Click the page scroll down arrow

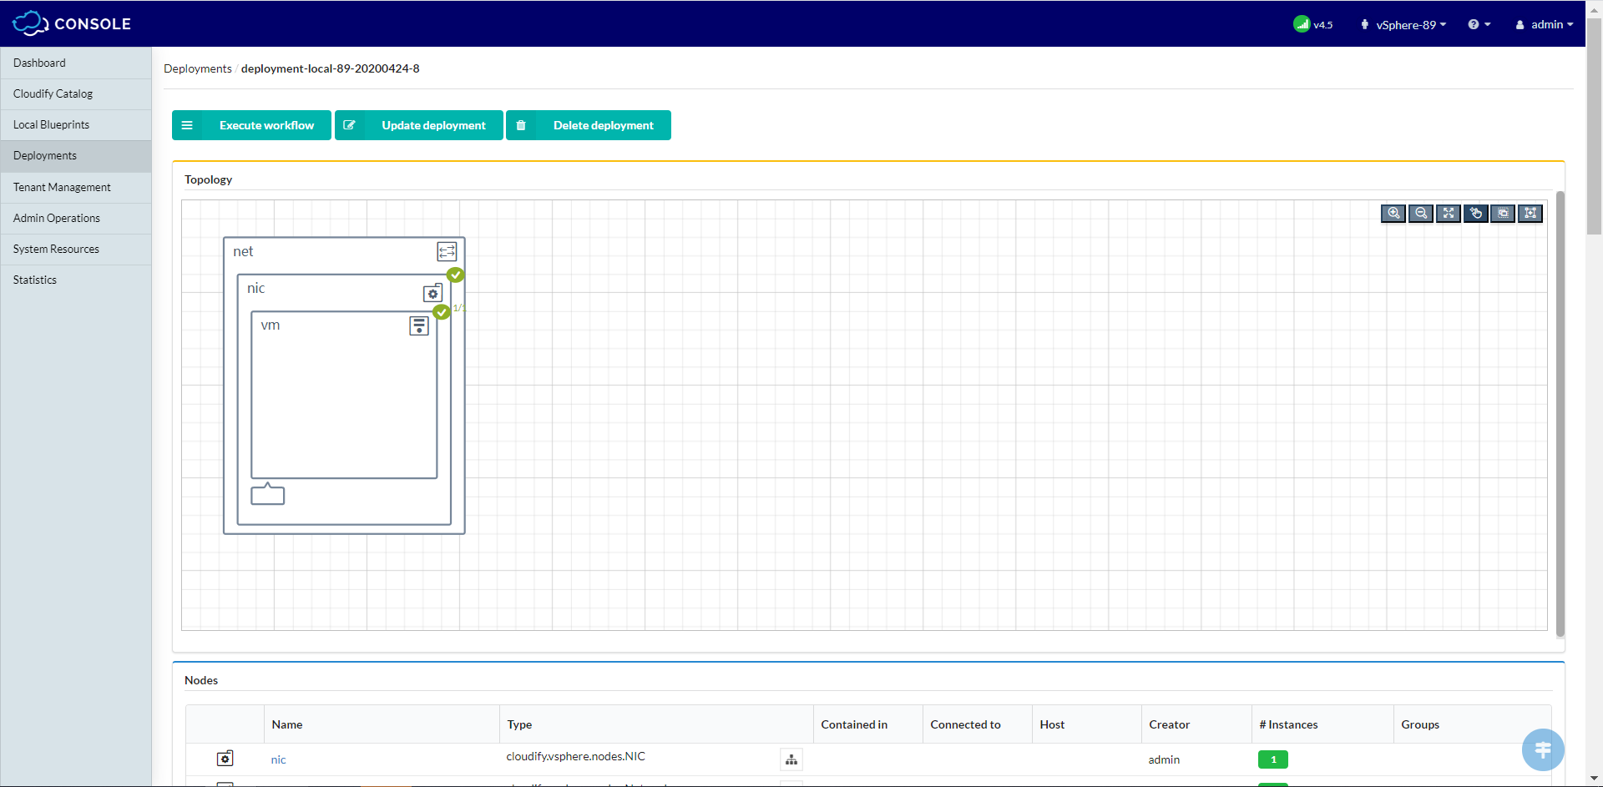[1594, 779]
